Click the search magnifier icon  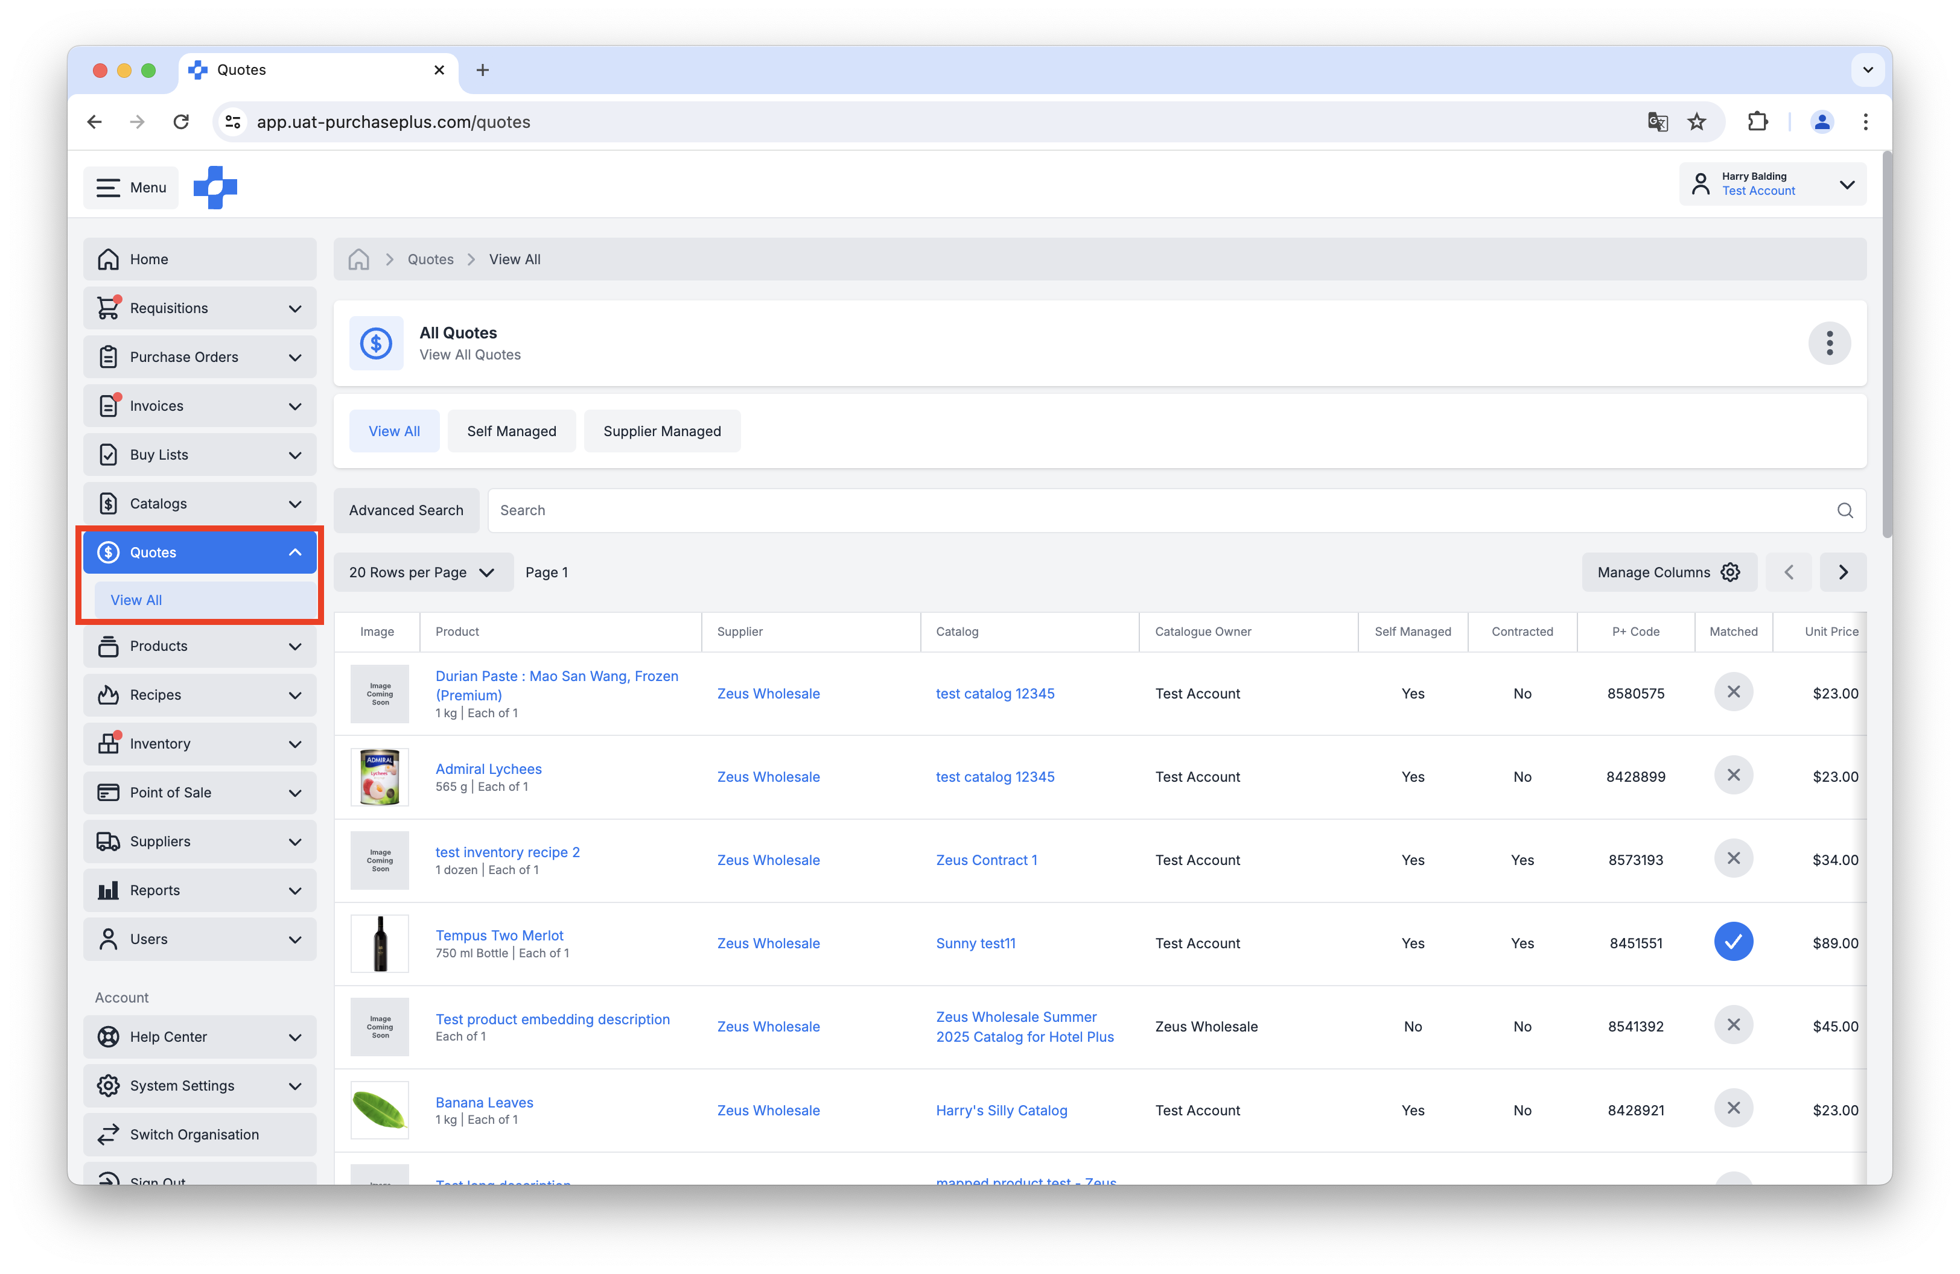pos(1845,510)
